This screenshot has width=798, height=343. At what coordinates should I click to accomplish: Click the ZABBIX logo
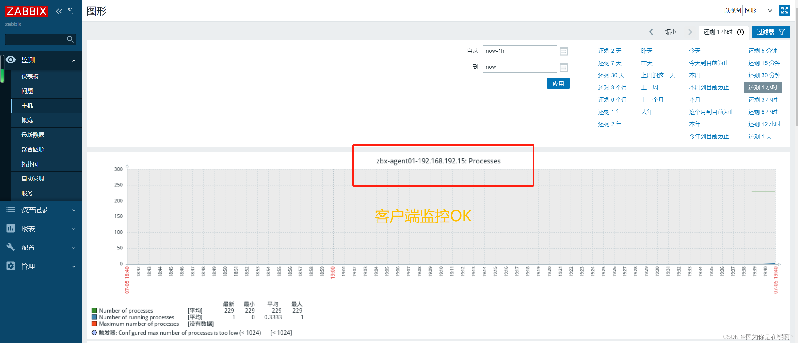[x=26, y=11]
